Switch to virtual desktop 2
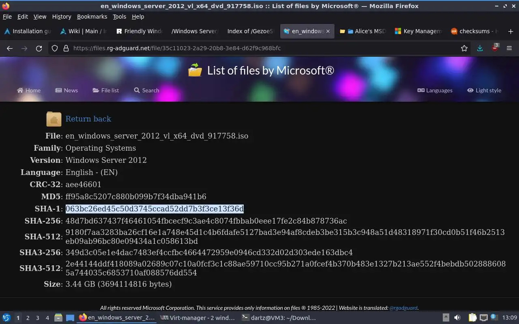 coord(28,318)
